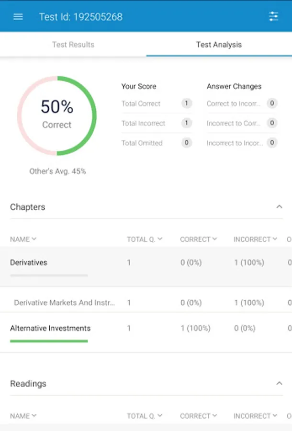Viewport: 292px width, 431px height.
Task: Click the Total Correct count badge
Action: [x=187, y=103]
